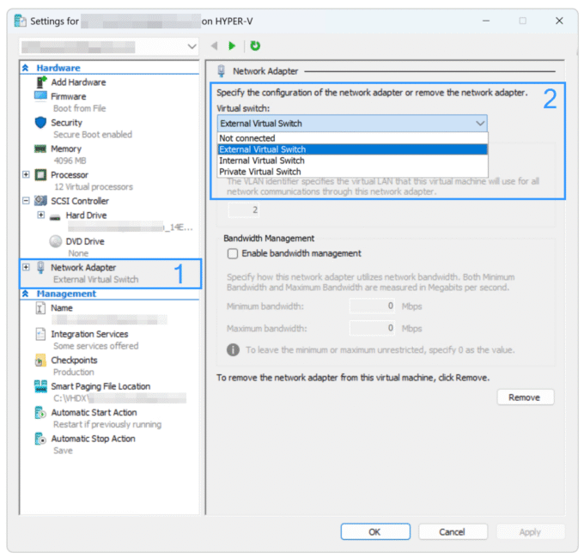
Task: Select the SCSI Controller icon
Action: (40, 201)
